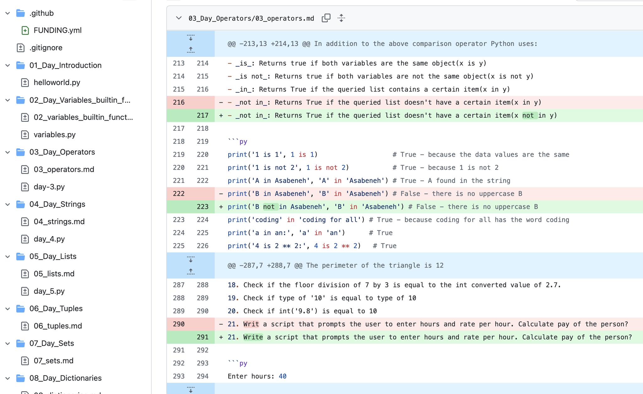The height and width of the screenshot is (394, 643).
Task: Click deleted line number 216
Action: pos(179,102)
